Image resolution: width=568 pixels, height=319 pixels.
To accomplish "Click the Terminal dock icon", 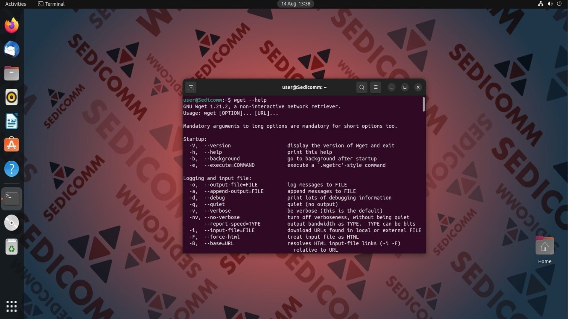I will tap(12, 199).
